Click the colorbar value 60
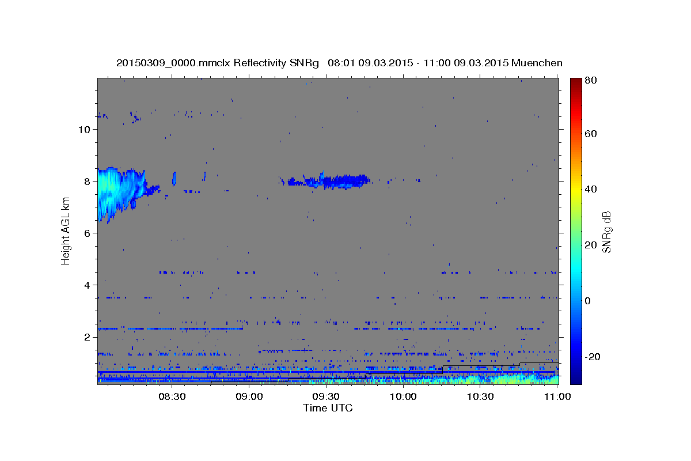Image resolution: width=691 pixels, height=461 pixels. (591, 134)
